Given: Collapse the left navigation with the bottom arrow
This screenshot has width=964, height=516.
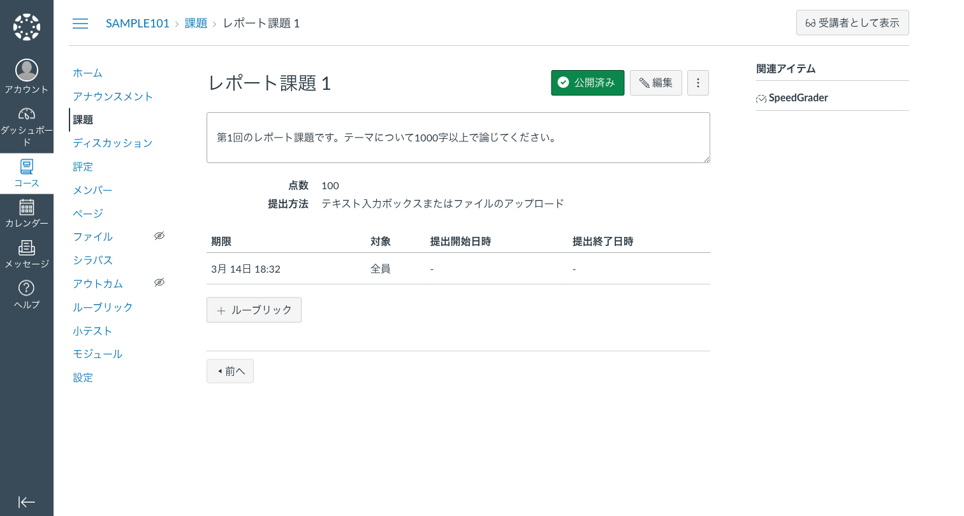Looking at the screenshot, I should pos(26,503).
